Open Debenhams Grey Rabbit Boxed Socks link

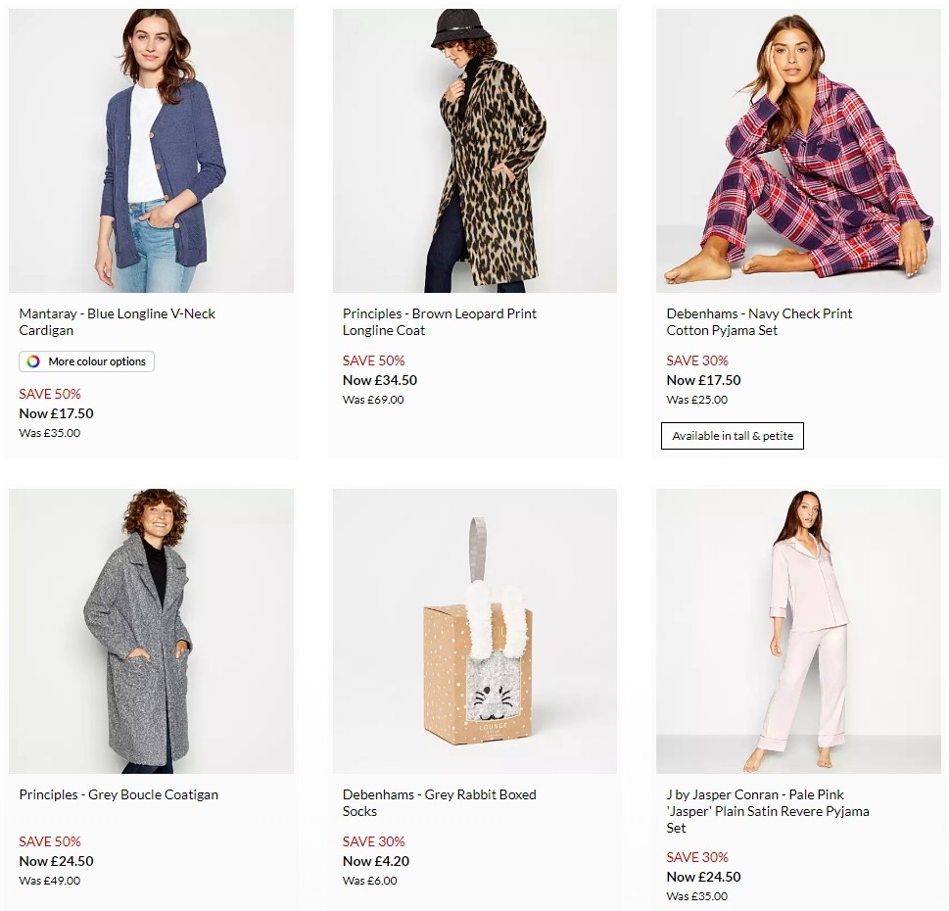(x=439, y=802)
